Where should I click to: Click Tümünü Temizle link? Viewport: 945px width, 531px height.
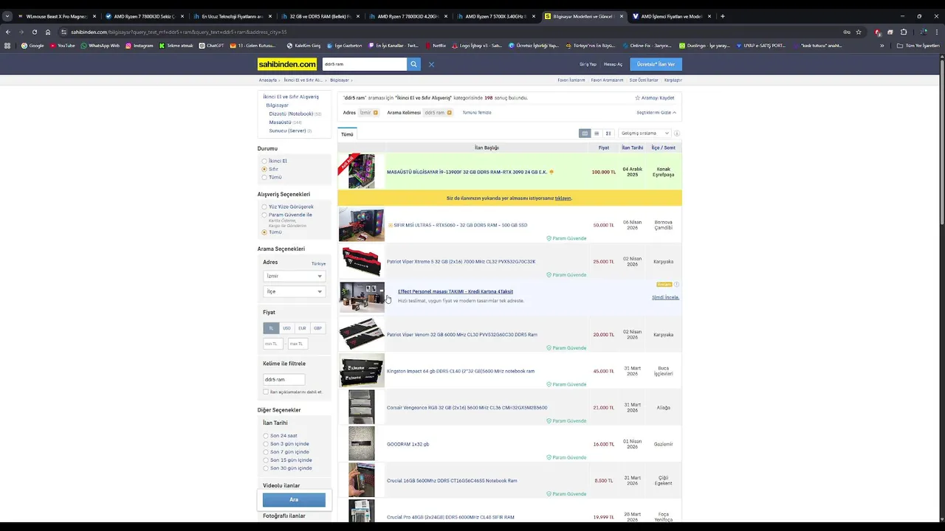pos(477,113)
